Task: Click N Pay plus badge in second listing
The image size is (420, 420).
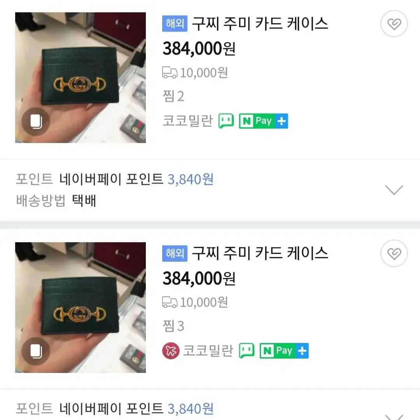Action: 284,351
